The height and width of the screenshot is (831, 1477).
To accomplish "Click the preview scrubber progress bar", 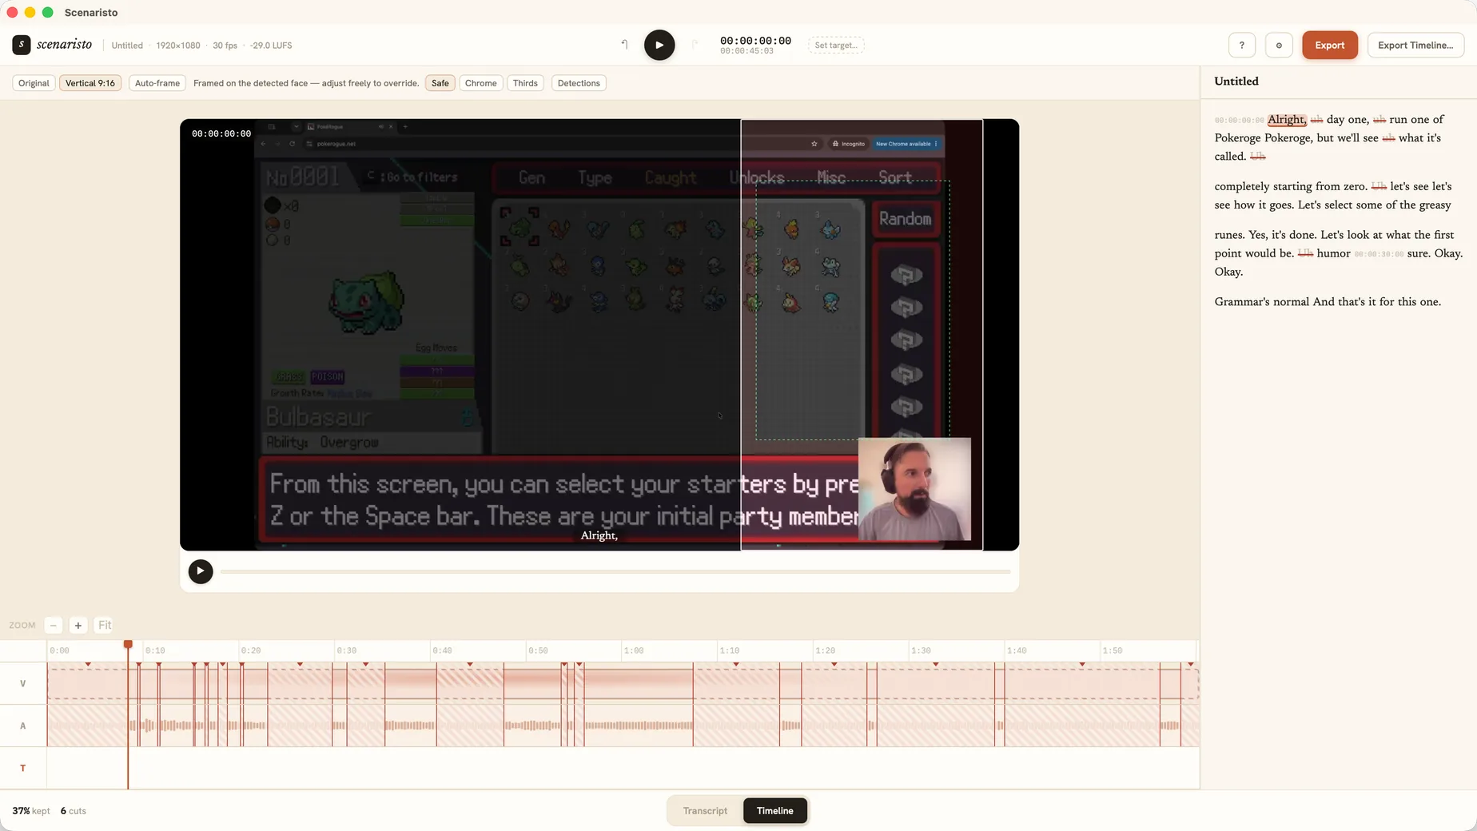I will click(615, 571).
